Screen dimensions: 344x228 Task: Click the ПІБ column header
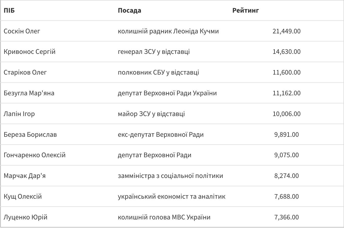9,11
